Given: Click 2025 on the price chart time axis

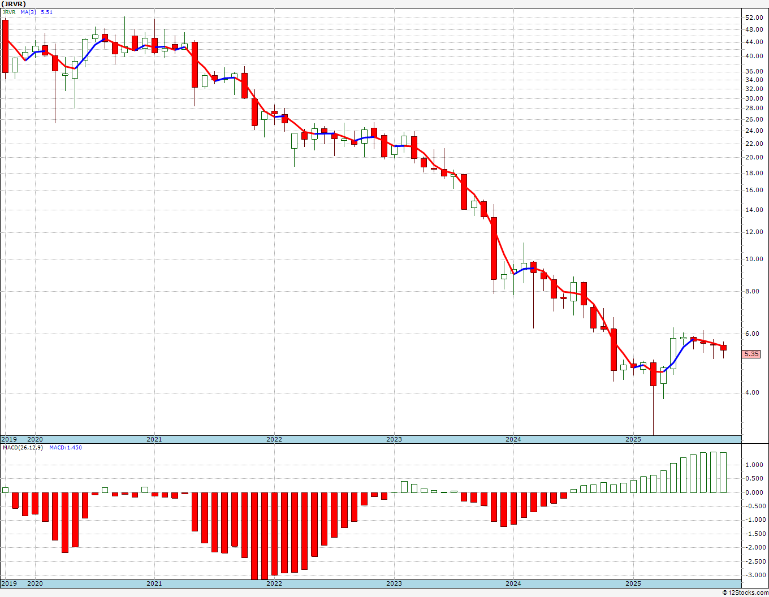Looking at the screenshot, I should tap(633, 439).
